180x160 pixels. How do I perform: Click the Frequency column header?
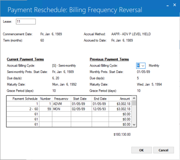61,99
